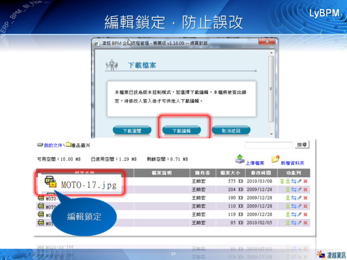Click edit pencil icon in 575 KB row
This screenshot has width=347, height=260.
[299, 182]
